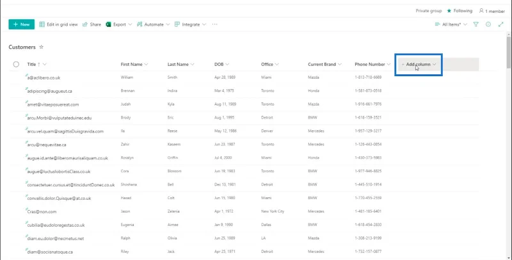
Task: Open item amet@vitaeposuereat.com
Action: (x=53, y=104)
